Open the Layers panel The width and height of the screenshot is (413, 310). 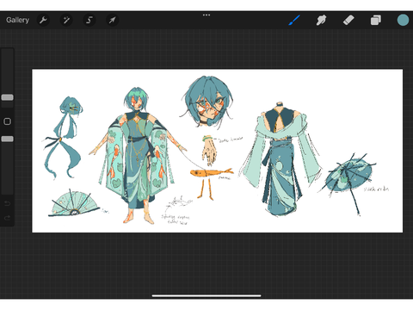click(376, 20)
